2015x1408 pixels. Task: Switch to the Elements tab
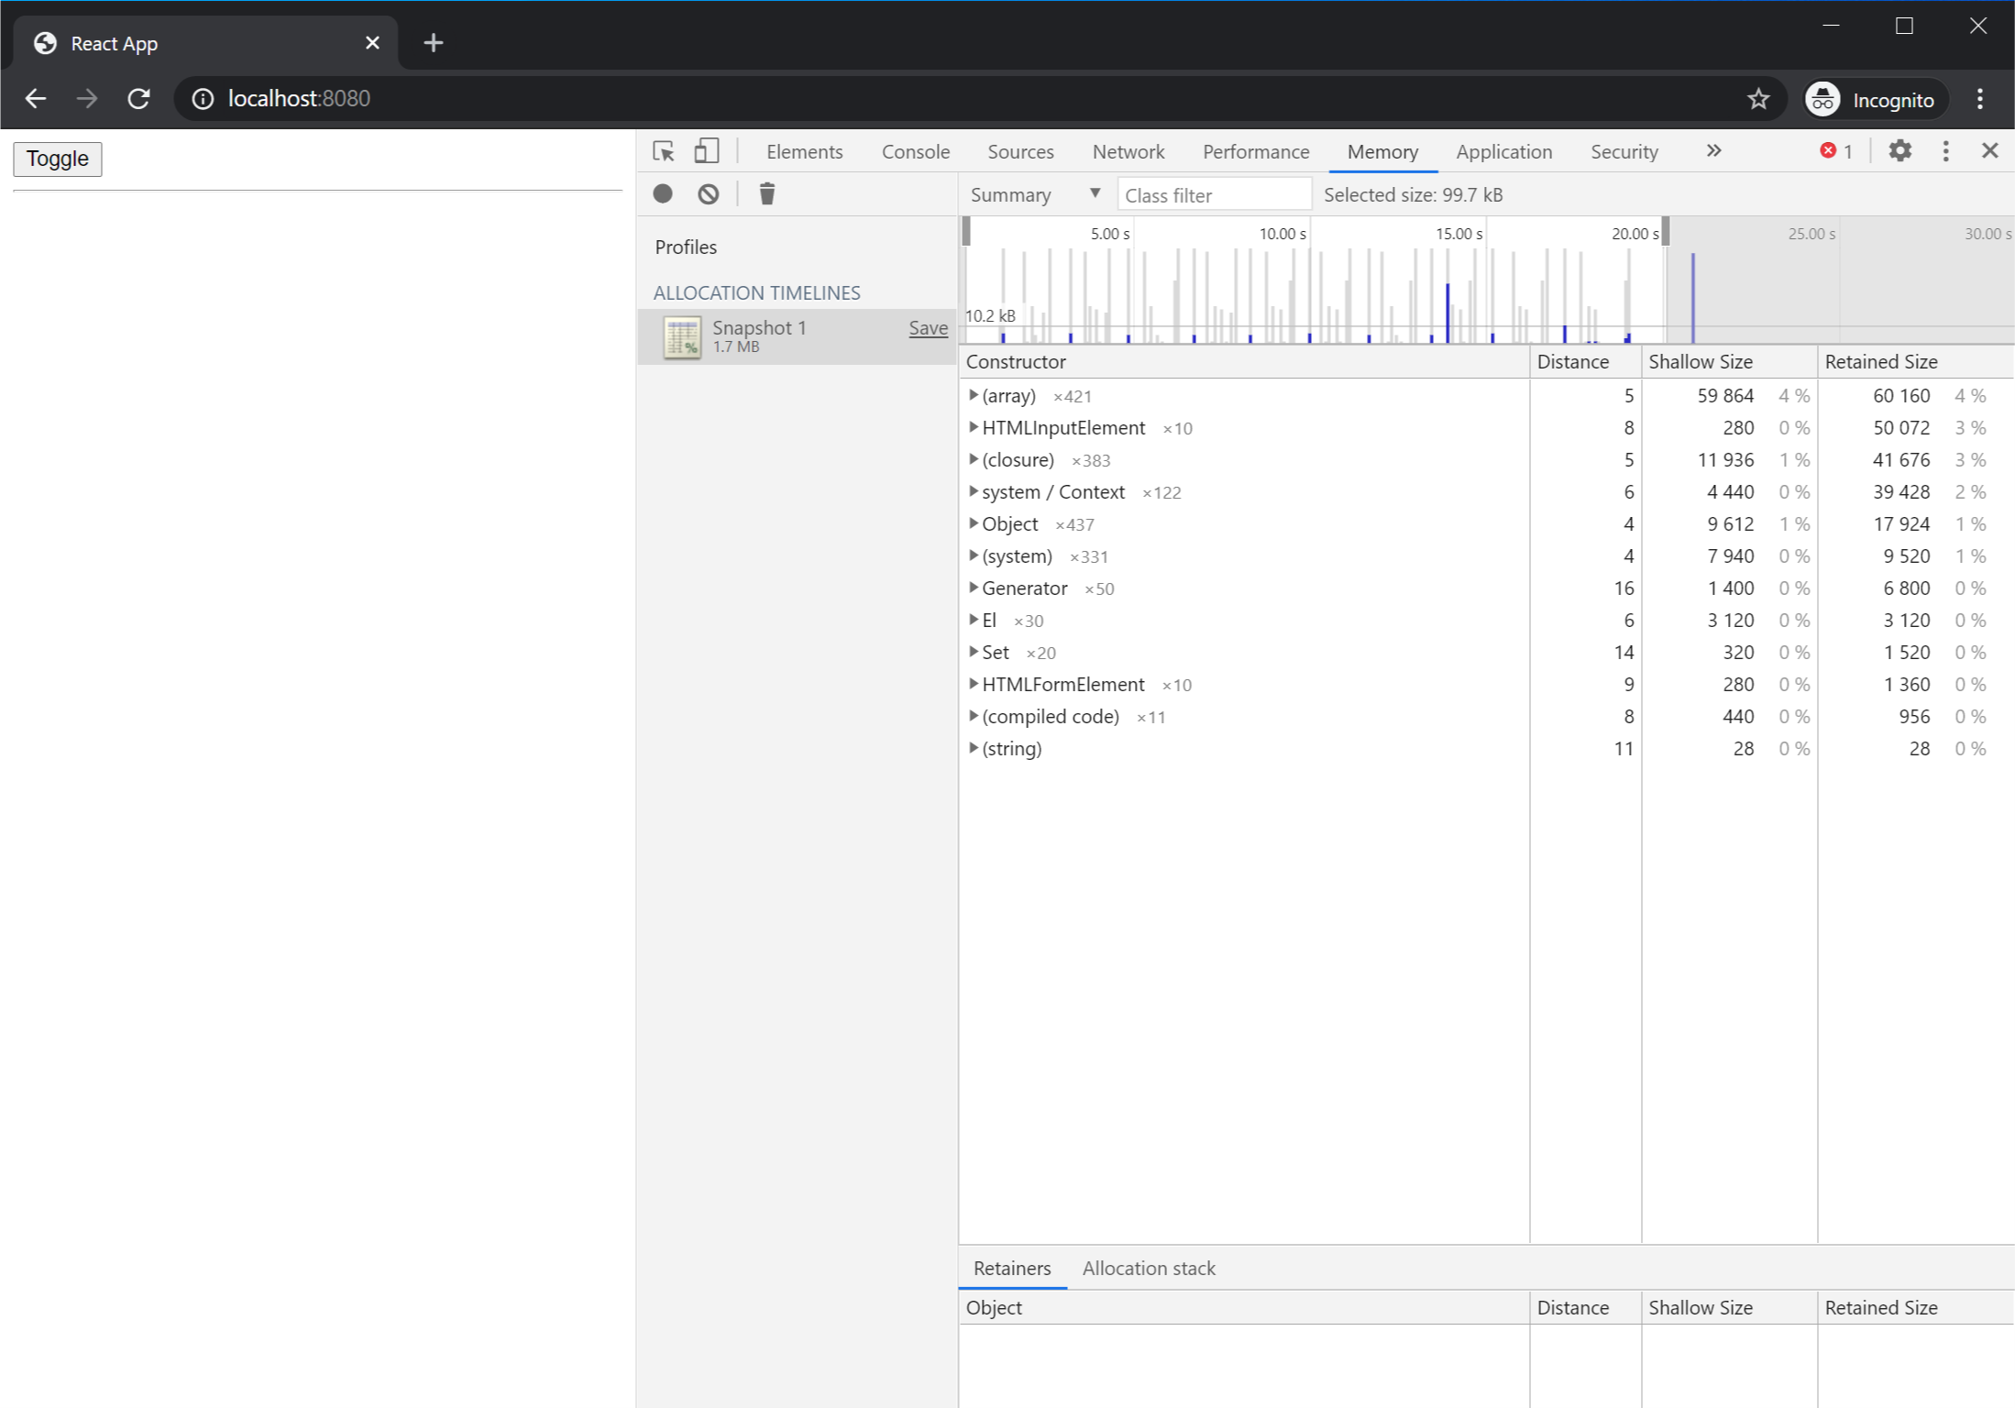[804, 152]
